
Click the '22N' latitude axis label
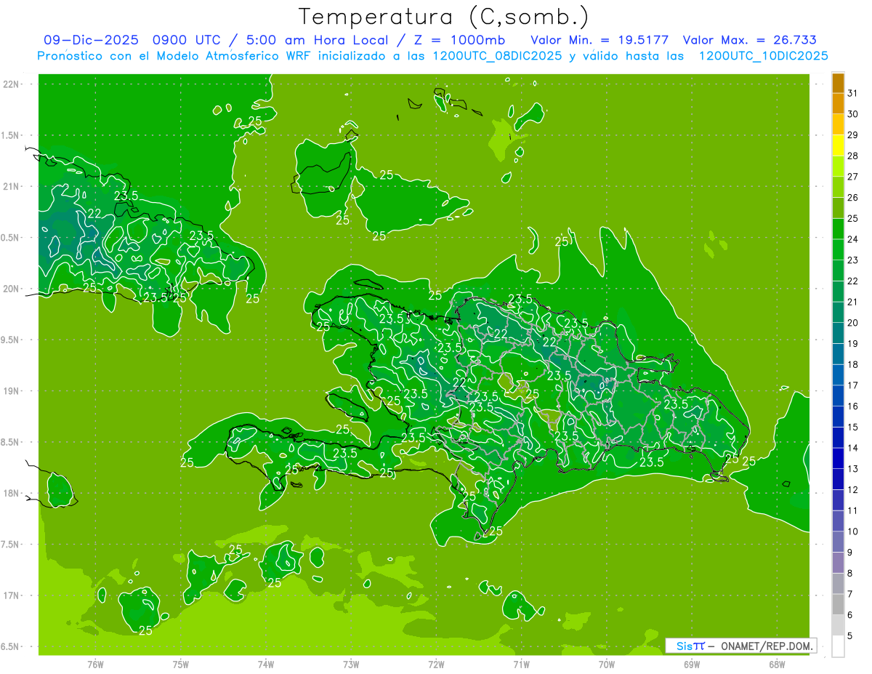pyautogui.click(x=10, y=84)
